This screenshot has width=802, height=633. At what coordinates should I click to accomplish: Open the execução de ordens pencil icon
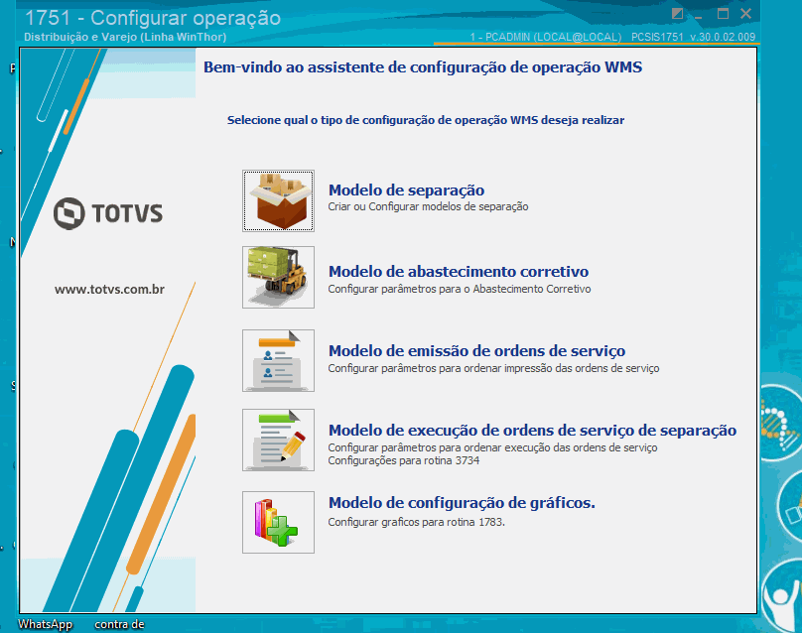[278, 440]
